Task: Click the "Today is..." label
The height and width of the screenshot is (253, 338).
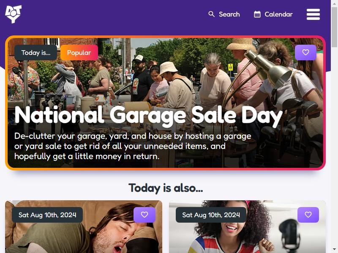Action: pyautogui.click(x=36, y=52)
